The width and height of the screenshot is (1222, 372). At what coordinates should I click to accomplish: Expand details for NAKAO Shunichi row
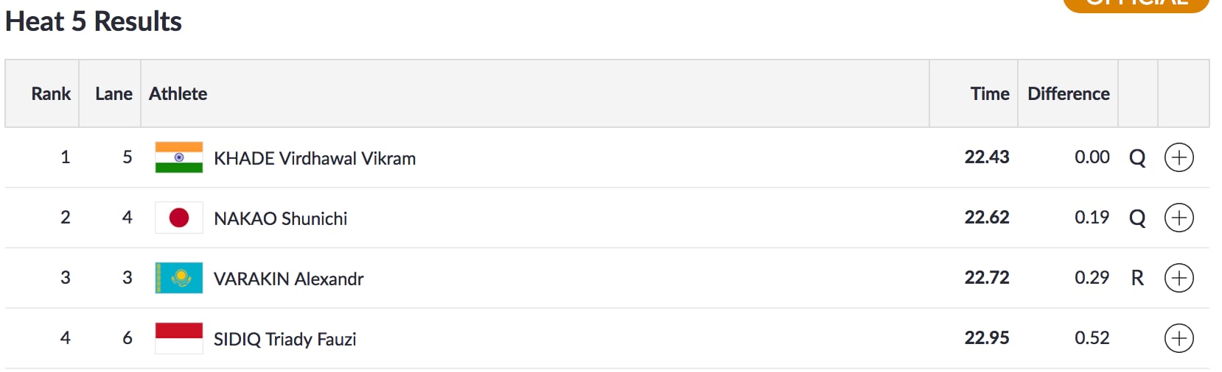[1179, 218]
